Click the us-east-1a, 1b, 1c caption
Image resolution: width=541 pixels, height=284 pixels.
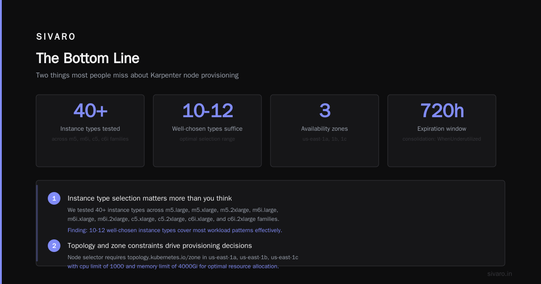(325, 139)
